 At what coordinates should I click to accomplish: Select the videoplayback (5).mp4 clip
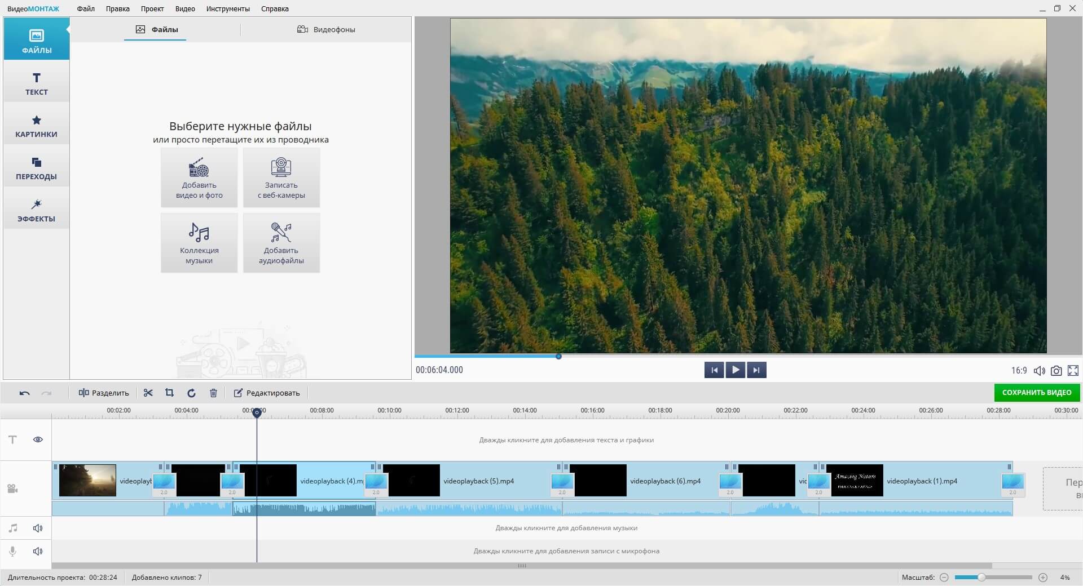[478, 481]
